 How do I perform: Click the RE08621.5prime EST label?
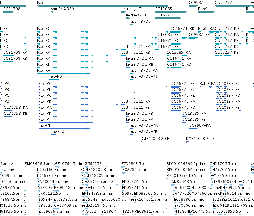coord(150,212)
